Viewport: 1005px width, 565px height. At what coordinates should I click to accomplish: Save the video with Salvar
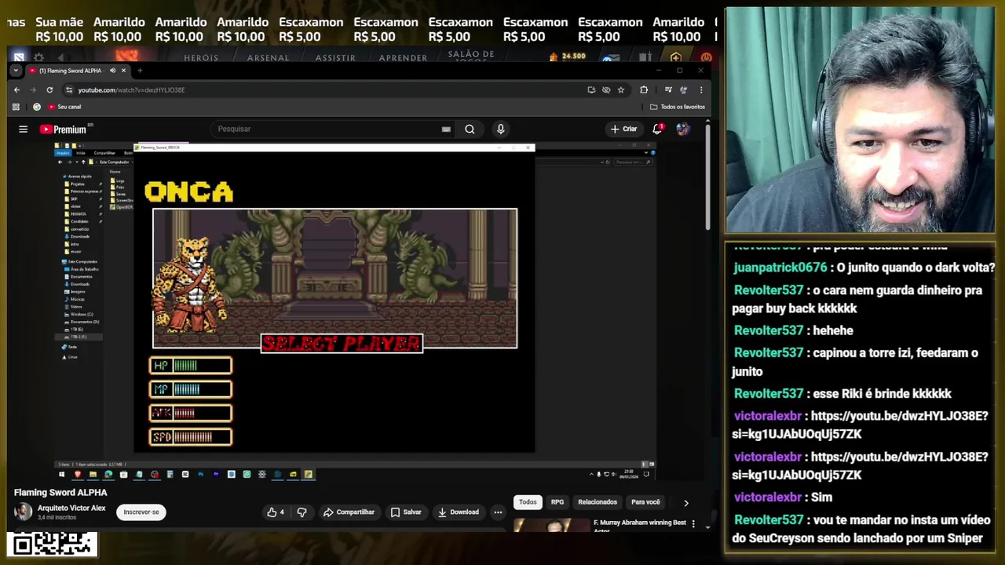pyautogui.click(x=406, y=512)
